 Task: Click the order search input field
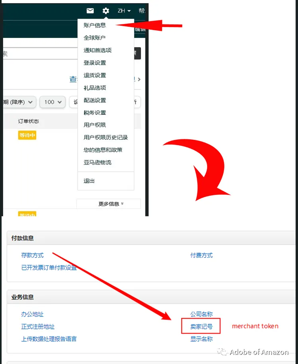[x=40, y=53]
